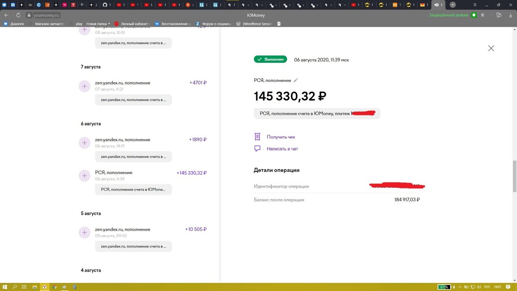Switch to the red T icon tab
517x291 pixels.
pyautogui.click(x=73, y=5)
